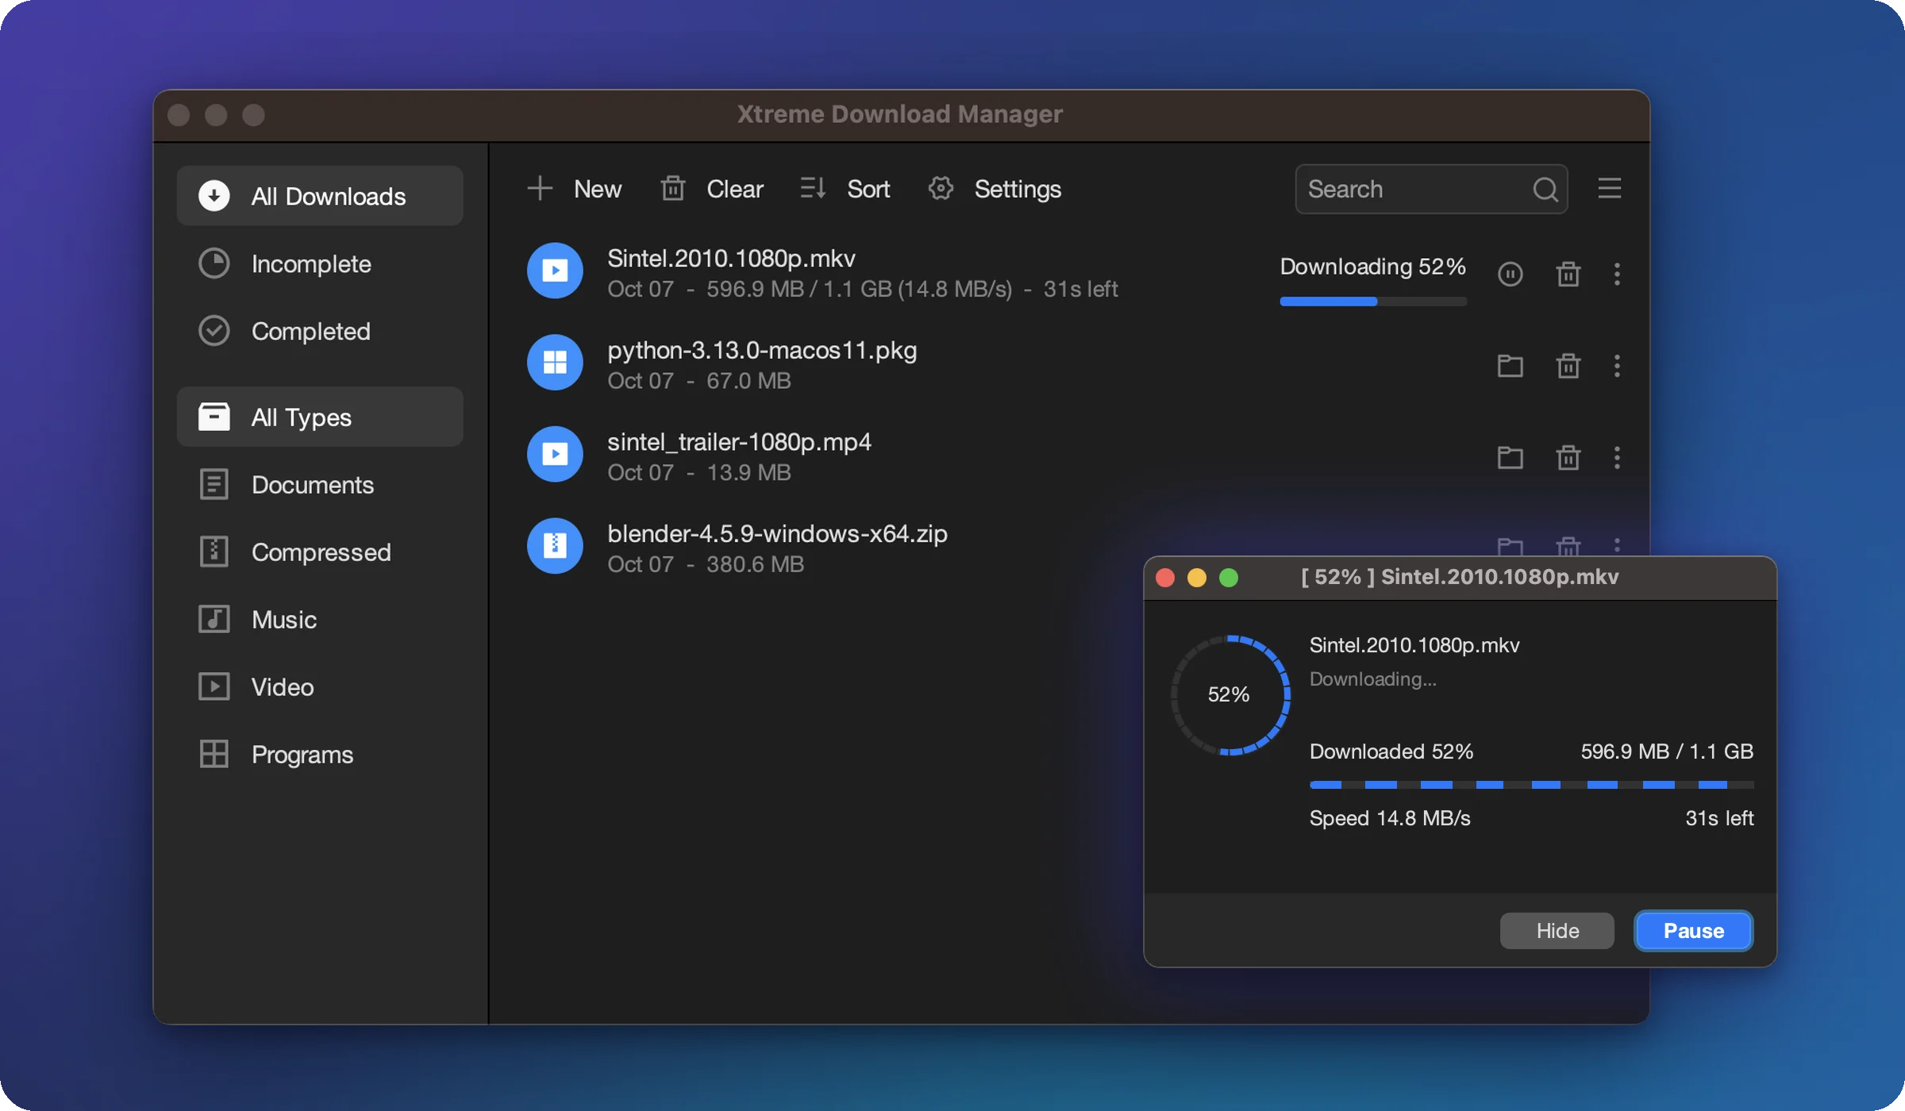The image size is (1905, 1111).
Task: Click the New download plus icon
Action: coord(540,189)
